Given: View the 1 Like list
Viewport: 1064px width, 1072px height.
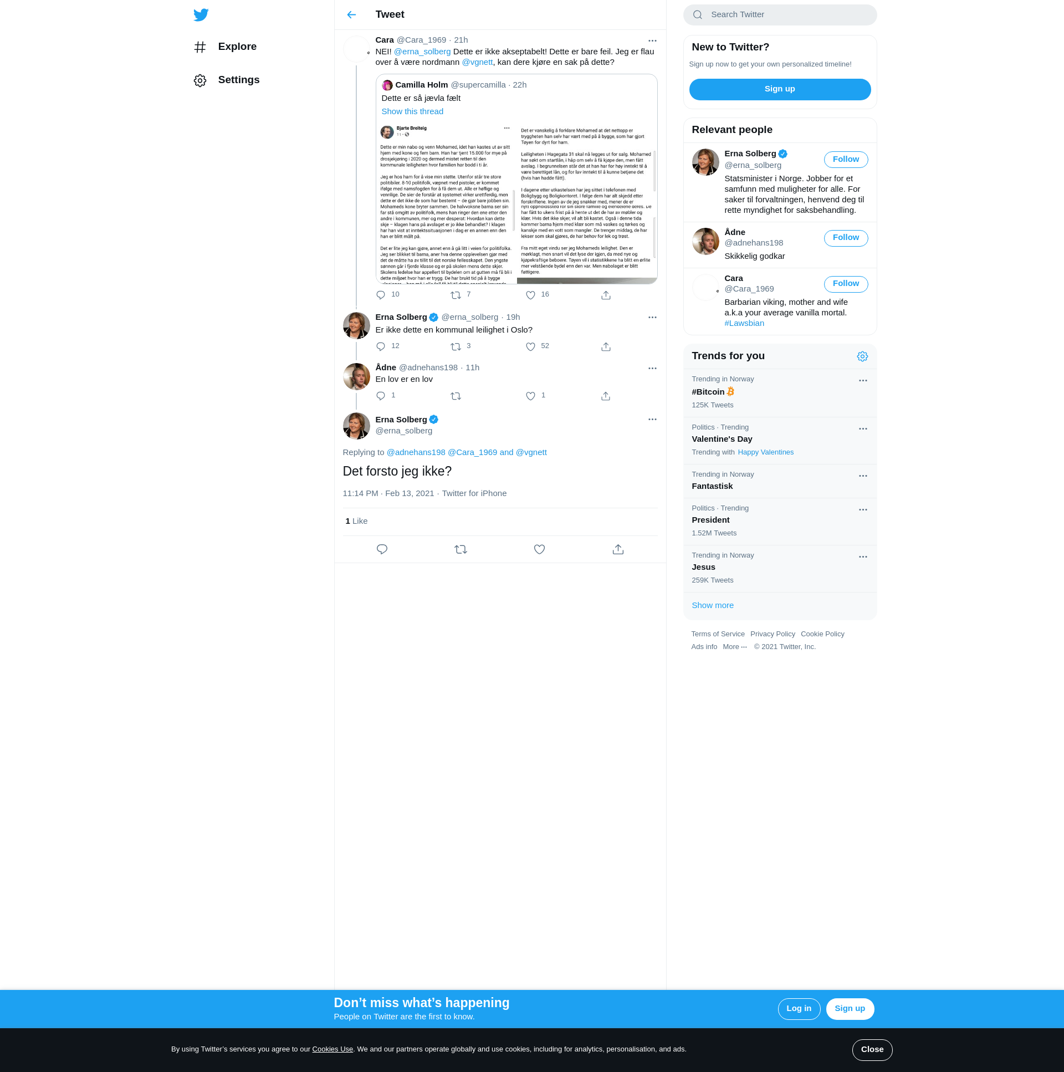Looking at the screenshot, I should point(356,521).
